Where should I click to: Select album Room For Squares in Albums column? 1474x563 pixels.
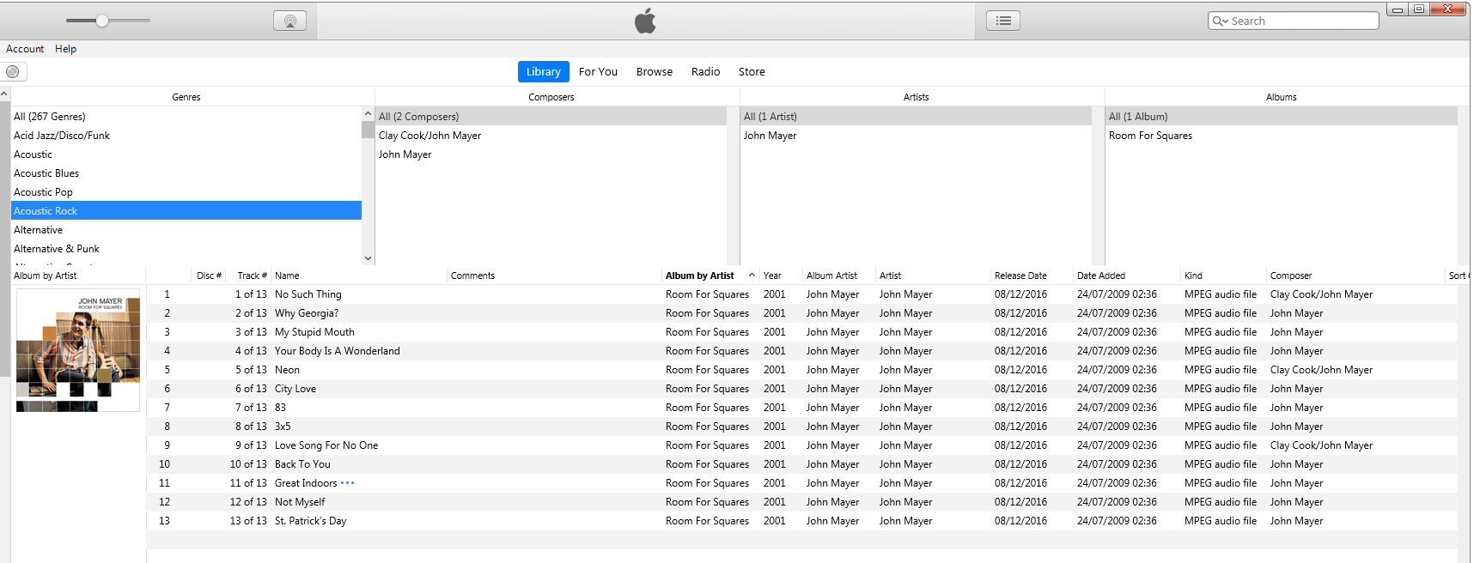1281,136
